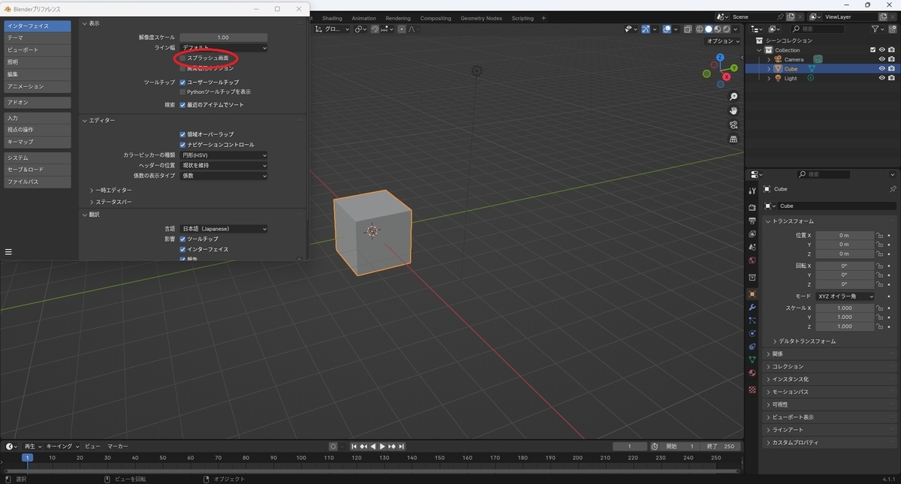Open the Texture properties checker icon

[x=752, y=389]
